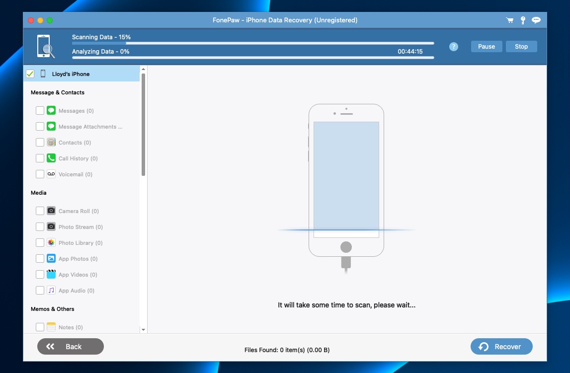Click the sidebar scroll up arrow
Image resolution: width=570 pixels, height=373 pixels.
[x=143, y=69]
